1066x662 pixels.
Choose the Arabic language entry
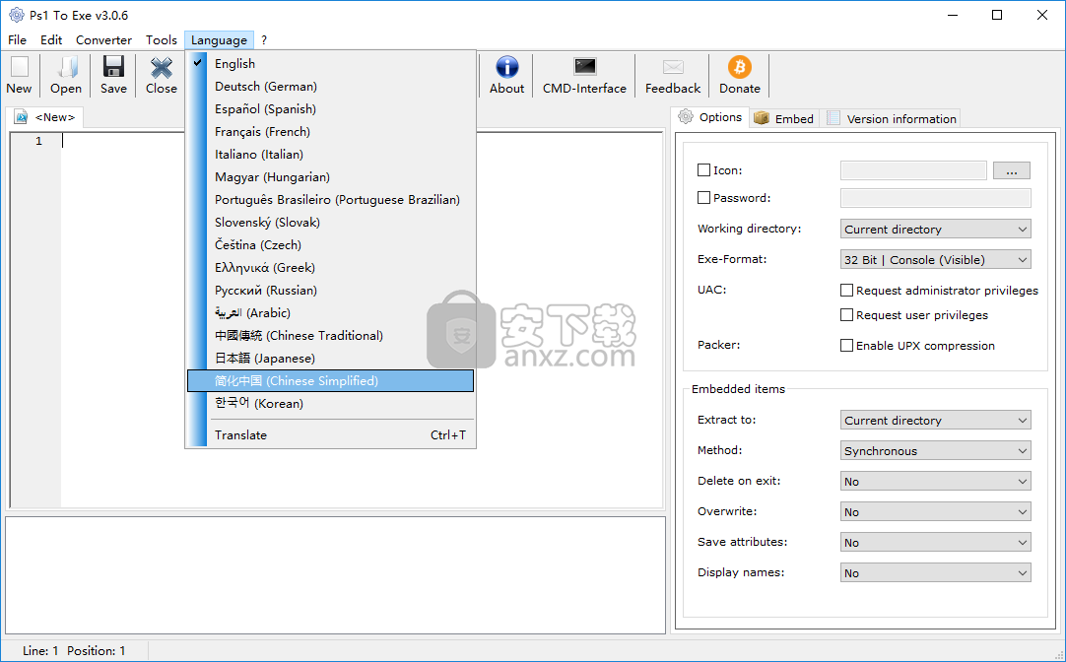[330, 312]
